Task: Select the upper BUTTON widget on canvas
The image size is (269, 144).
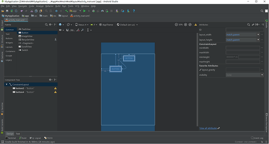Action: (x=129, y=59)
